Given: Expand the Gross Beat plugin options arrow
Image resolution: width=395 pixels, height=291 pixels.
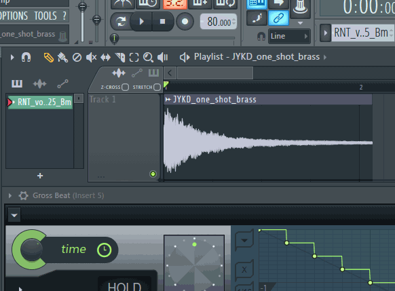Looking at the screenshot, I should pyautogui.click(x=10, y=195).
